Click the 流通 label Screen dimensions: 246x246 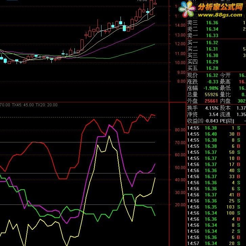(225, 114)
